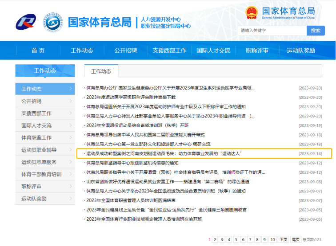Expand 运动员志愿服务 arrow in the sidebar
Image resolution: width=336 pixels, height=246 pixels.
(x=71, y=162)
